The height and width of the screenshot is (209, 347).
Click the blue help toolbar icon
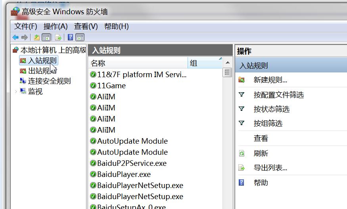click(70, 37)
